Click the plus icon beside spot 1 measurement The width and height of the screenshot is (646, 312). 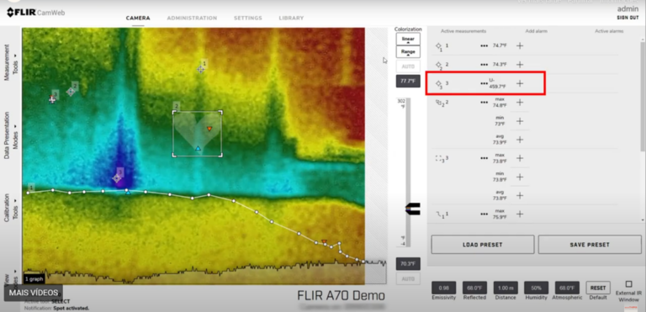(x=520, y=45)
